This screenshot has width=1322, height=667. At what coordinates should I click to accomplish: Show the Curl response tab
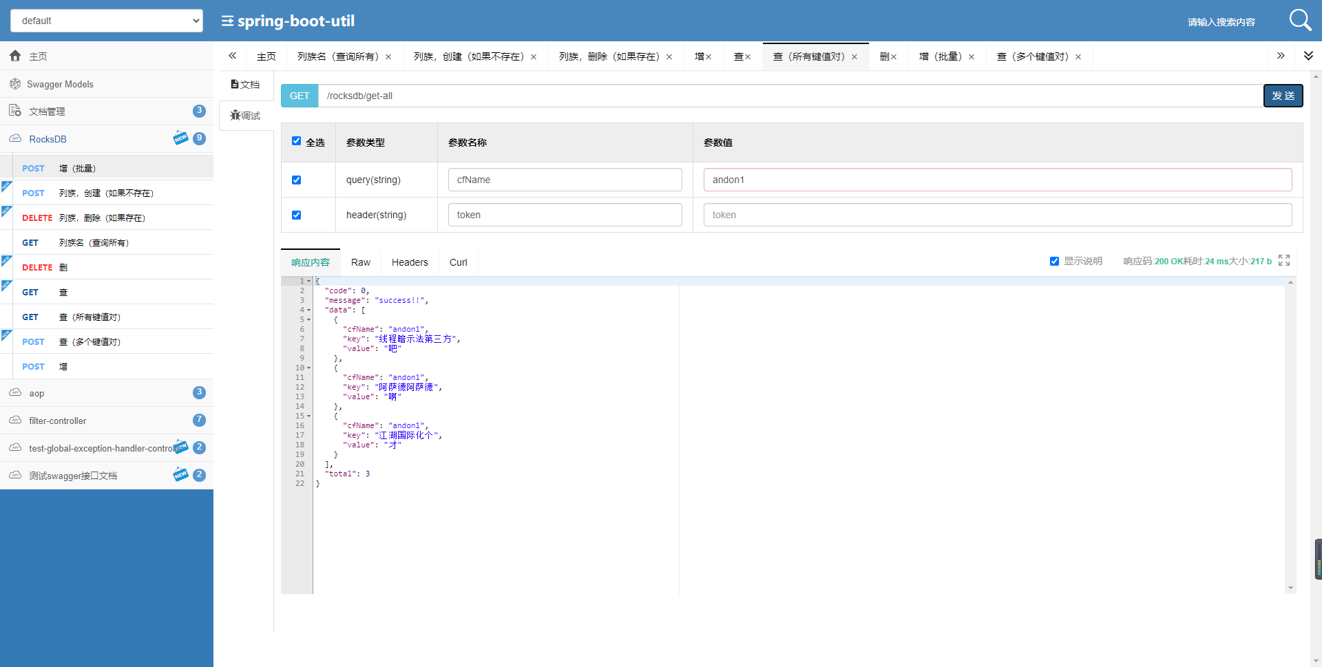(459, 262)
